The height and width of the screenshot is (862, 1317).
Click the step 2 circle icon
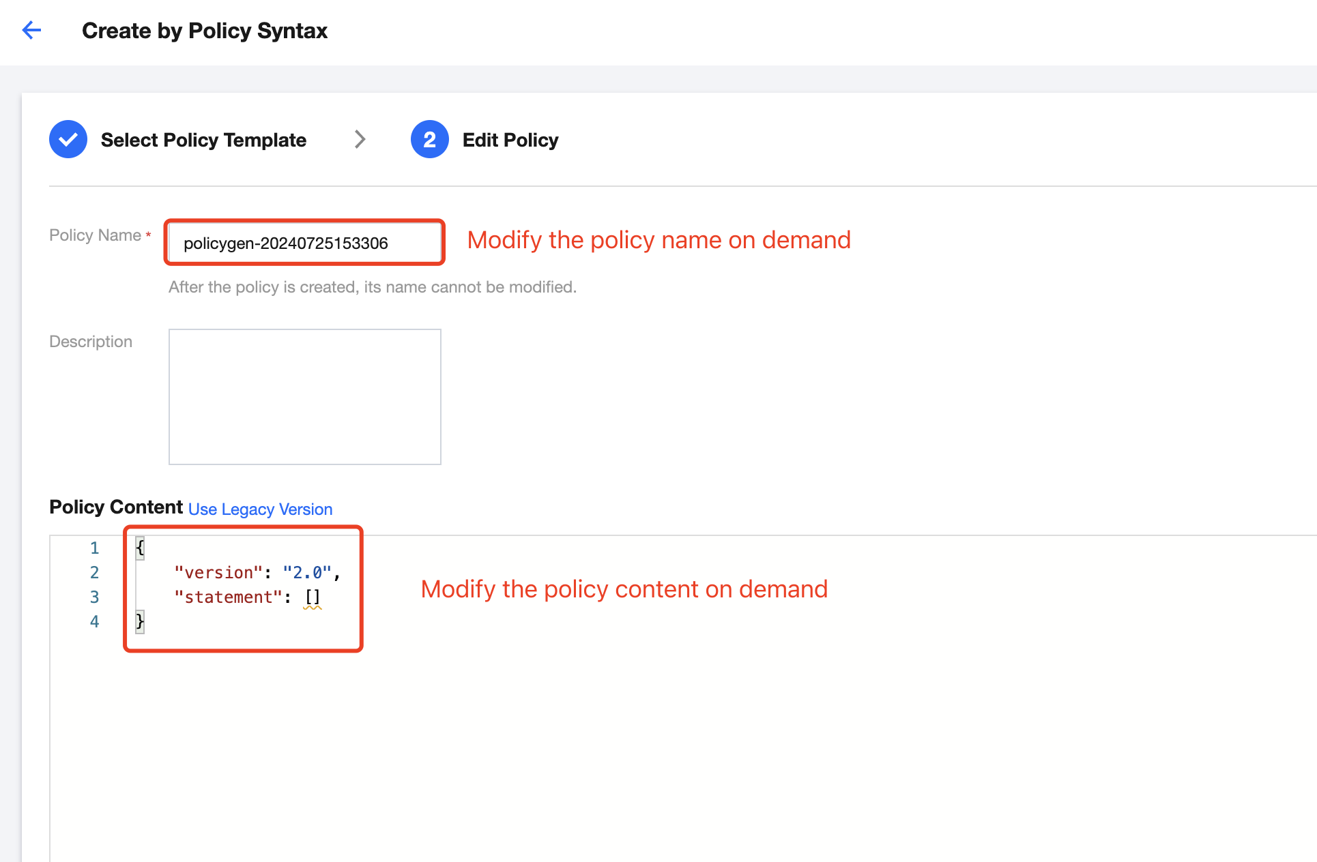coord(429,140)
